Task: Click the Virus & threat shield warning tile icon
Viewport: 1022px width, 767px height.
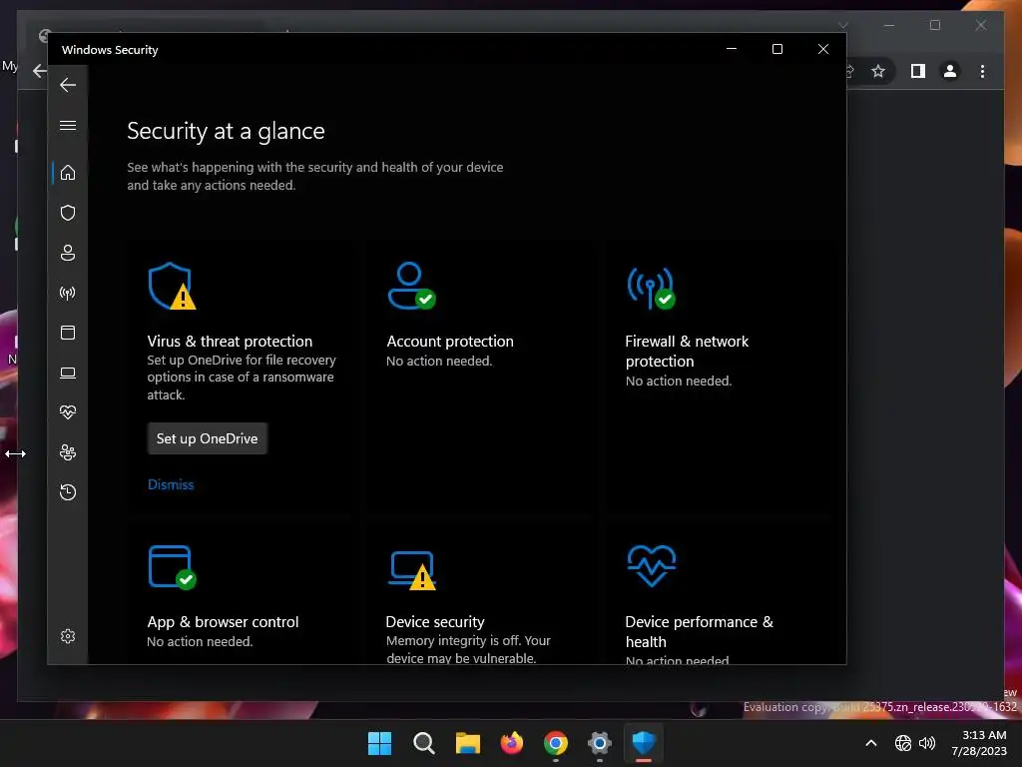Action: (x=172, y=286)
